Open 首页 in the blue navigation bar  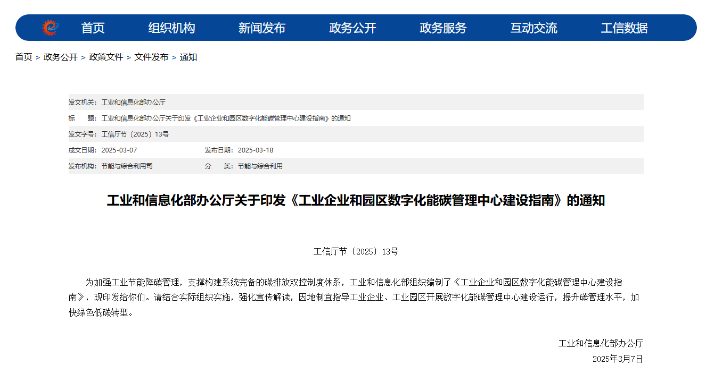(x=93, y=28)
